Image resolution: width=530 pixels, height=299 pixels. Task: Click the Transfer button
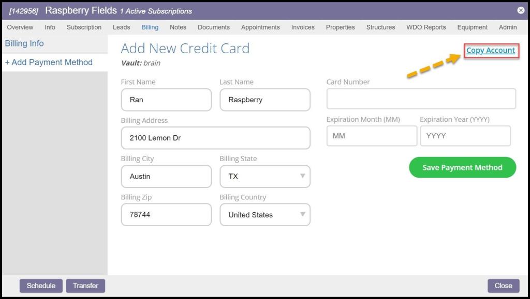(85, 286)
